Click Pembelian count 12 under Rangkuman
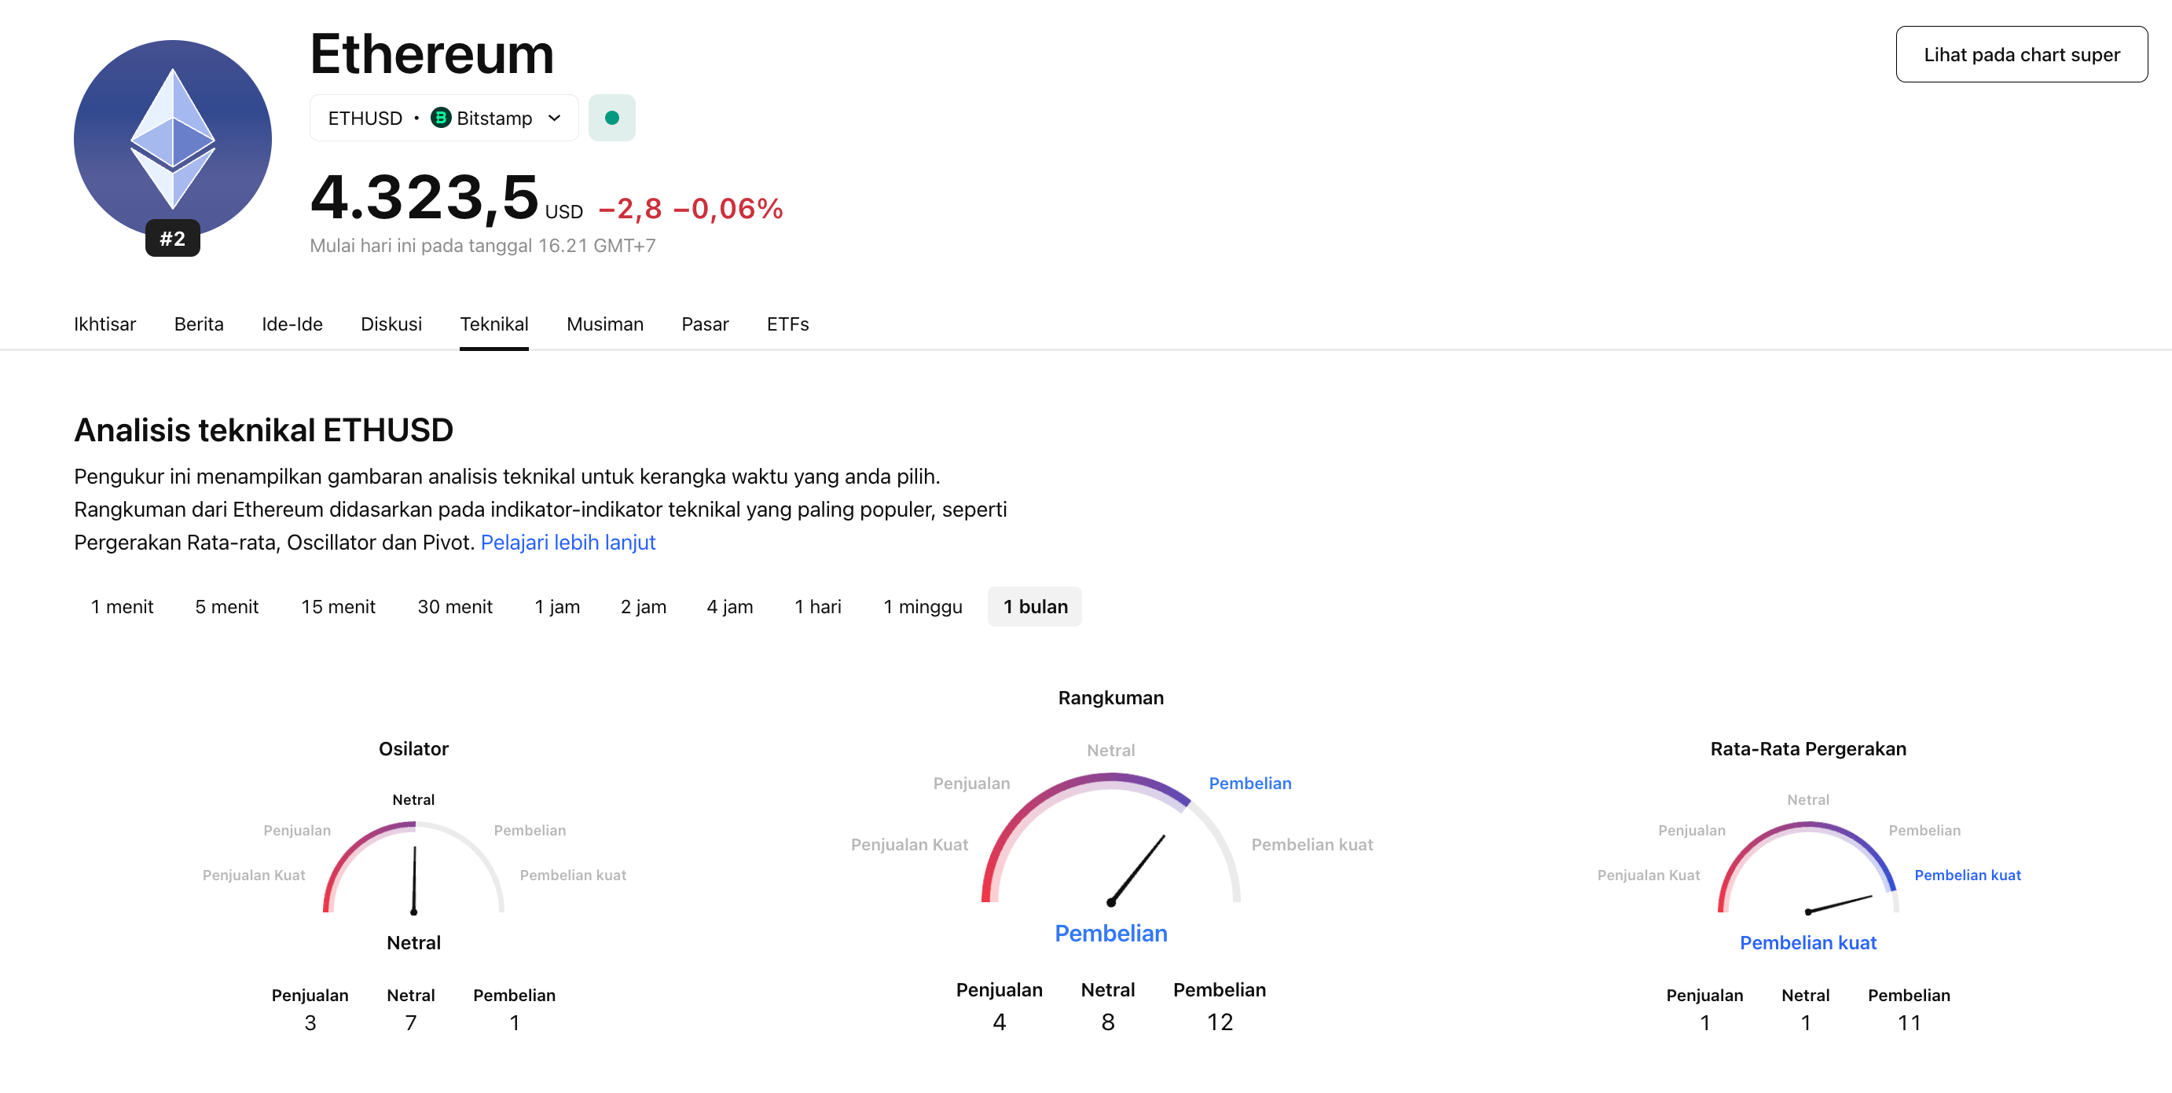 pos(1220,1022)
